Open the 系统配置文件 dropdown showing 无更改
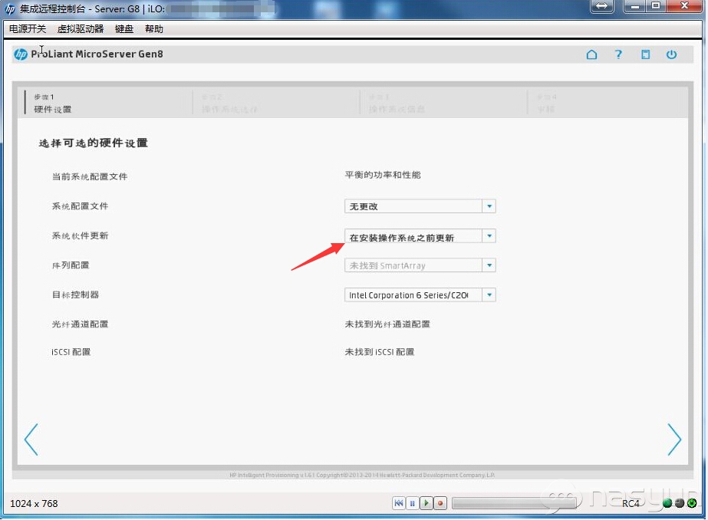Image resolution: width=708 pixels, height=520 pixels. pyautogui.click(x=420, y=206)
